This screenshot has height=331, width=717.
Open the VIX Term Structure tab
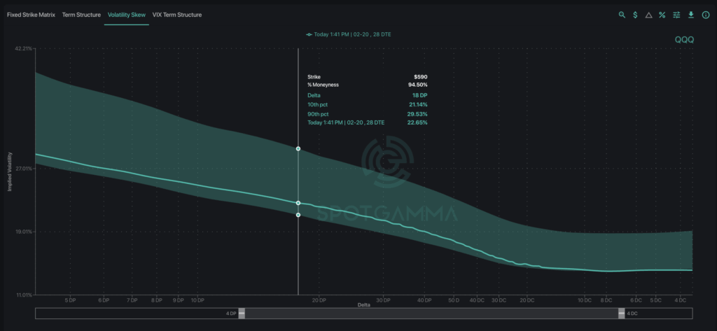[x=177, y=15]
